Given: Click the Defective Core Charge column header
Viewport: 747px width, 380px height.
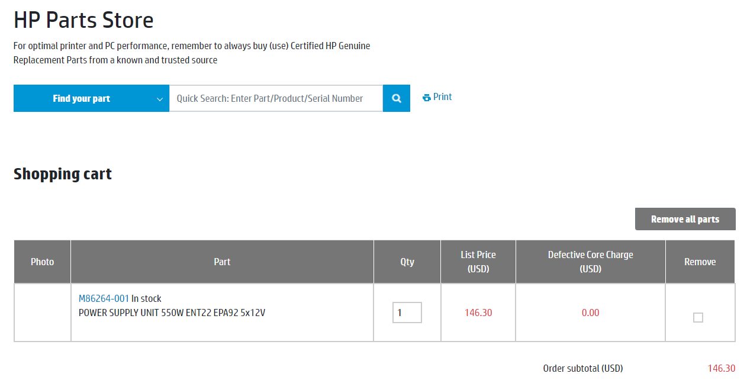Looking at the screenshot, I should pyautogui.click(x=590, y=262).
